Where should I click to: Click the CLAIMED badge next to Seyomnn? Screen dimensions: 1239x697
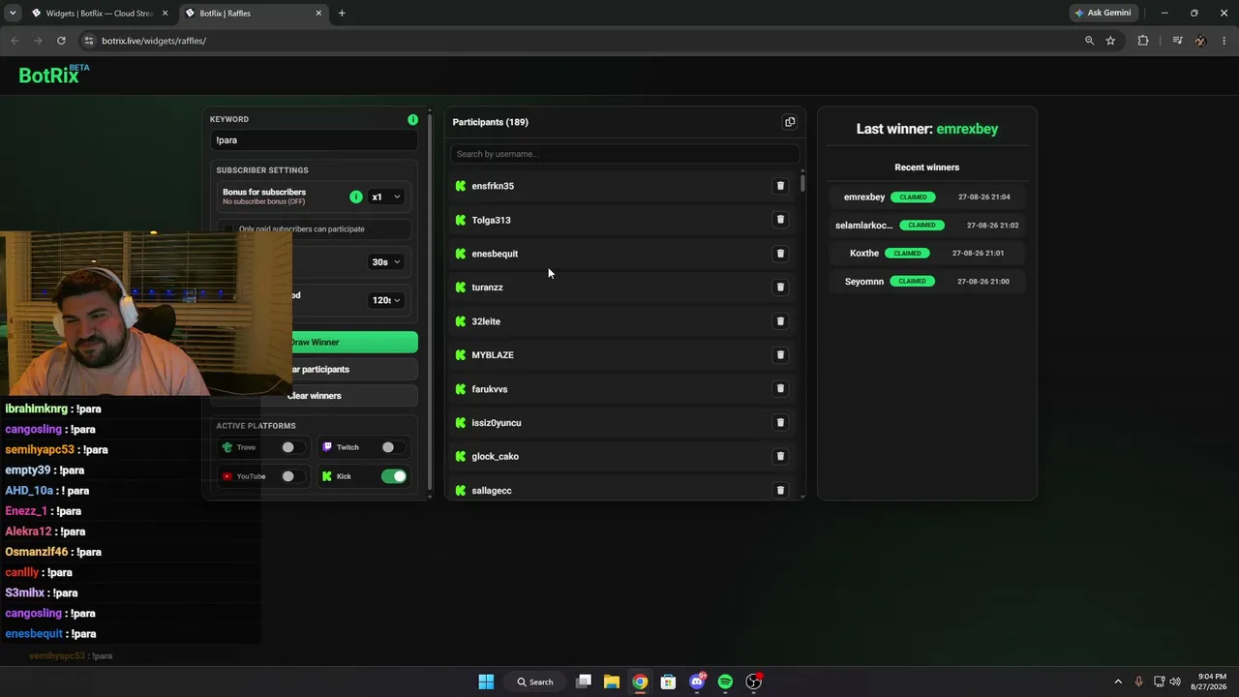[x=912, y=282]
